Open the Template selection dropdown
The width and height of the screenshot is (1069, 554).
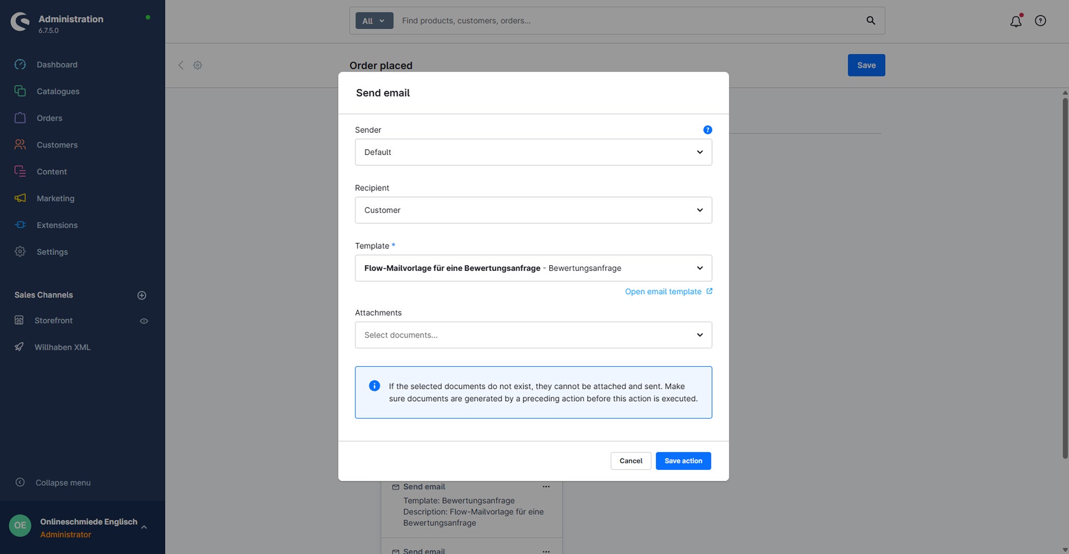tap(533, 268)
